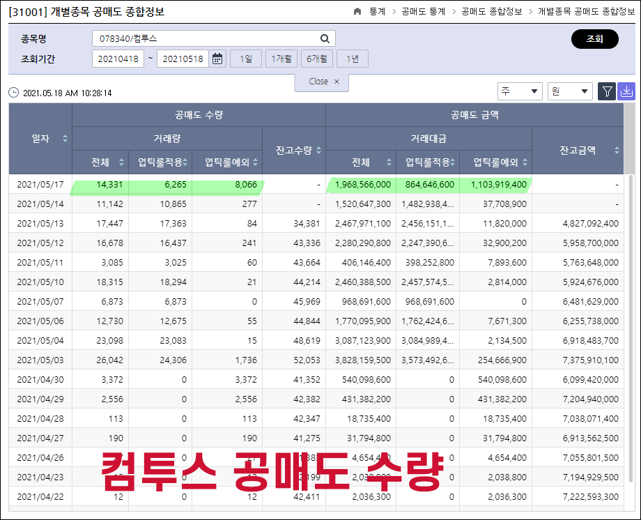The width and height of the screenshot is (641, 520).
Task: Select the 1일 period button
Action: 246,59
